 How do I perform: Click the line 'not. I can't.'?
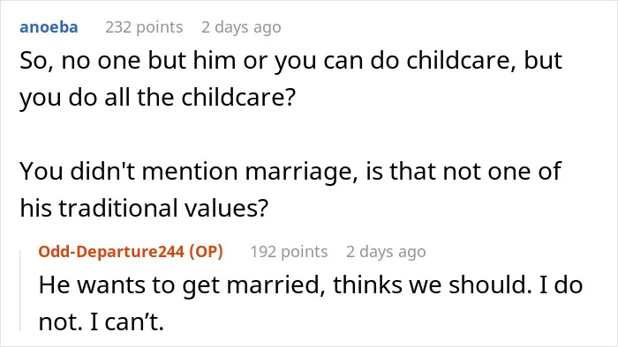tap(101, 321)
